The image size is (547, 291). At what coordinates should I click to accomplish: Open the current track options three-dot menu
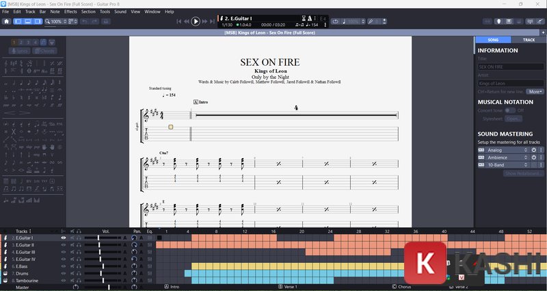315,18
